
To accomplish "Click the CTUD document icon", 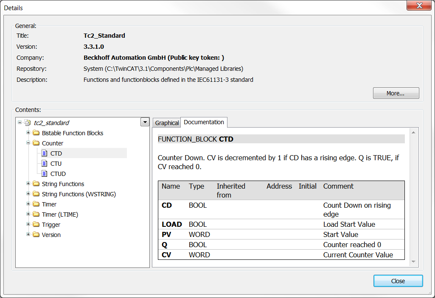I will coord(45,174).
